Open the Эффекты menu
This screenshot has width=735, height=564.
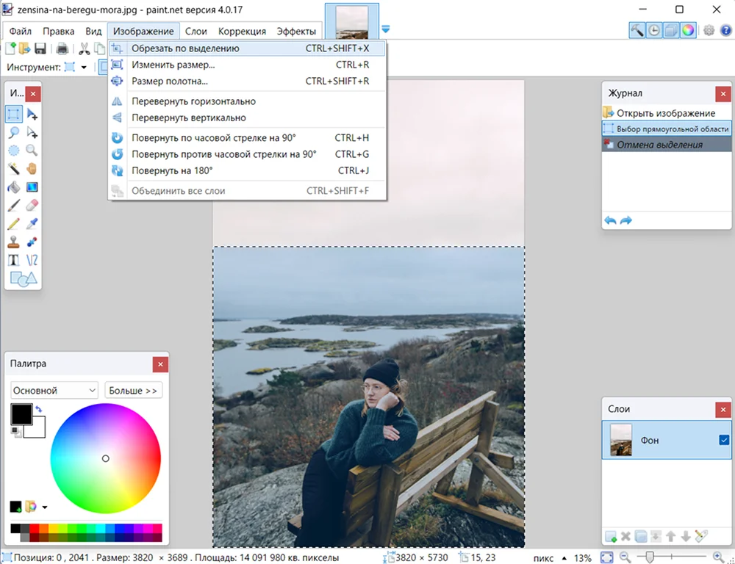pos(296,32)
